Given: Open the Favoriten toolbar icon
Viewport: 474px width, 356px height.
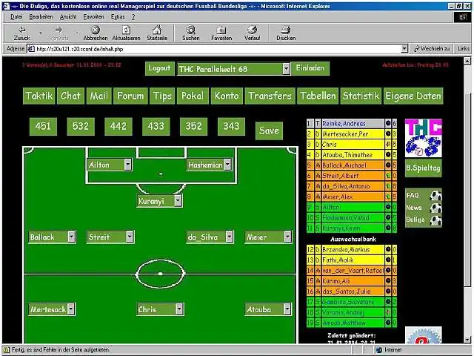Looking at the screenshot, I should coord(221,30).
